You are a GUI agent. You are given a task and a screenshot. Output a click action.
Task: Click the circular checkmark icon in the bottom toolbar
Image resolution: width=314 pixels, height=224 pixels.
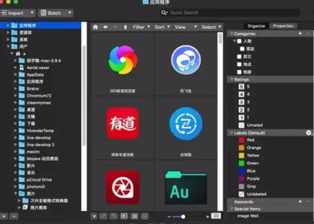click(145, 216)
